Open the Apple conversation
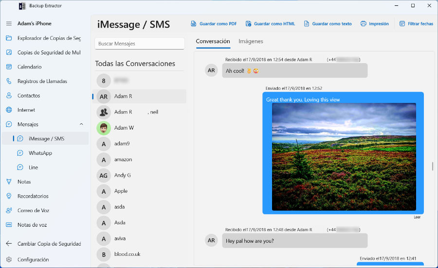The height and width of the screenshot is (268, 438). (x=139, y=191)
